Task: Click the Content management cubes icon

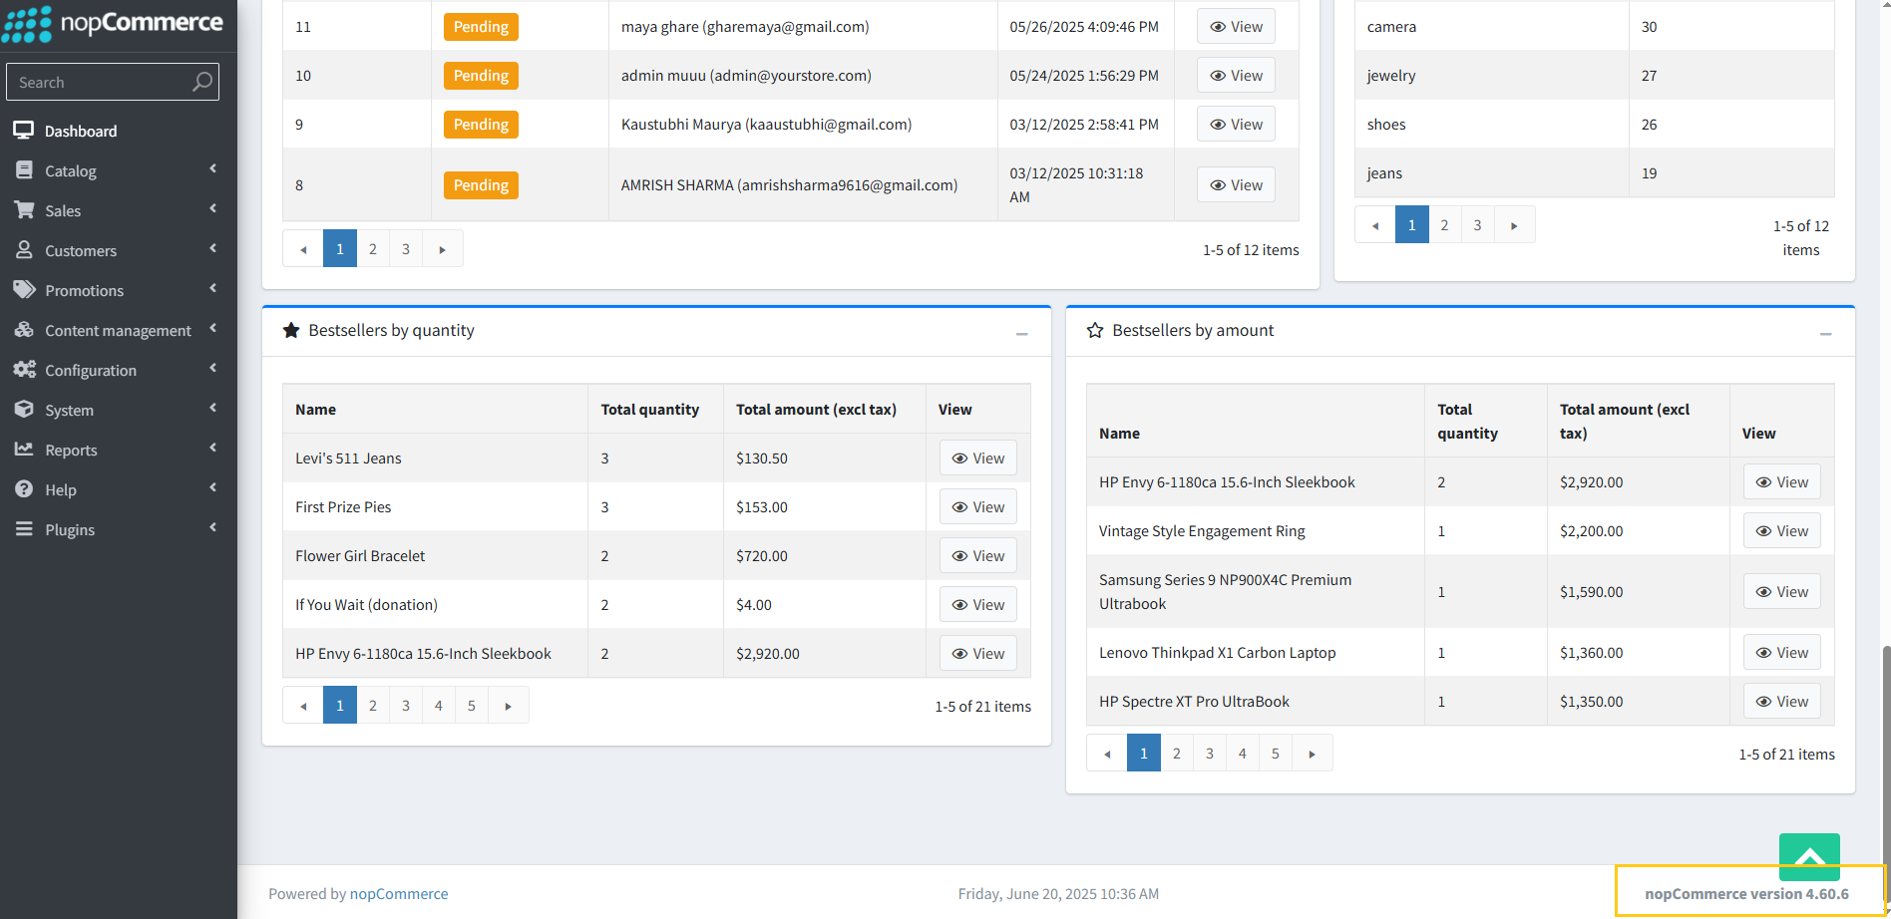Action: (24, 330)
